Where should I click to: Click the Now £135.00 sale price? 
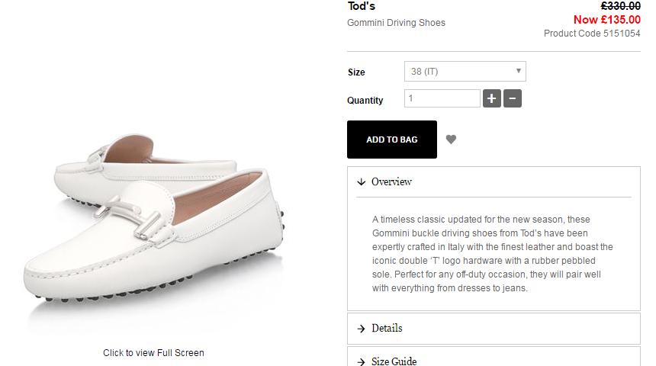click(x=606, y=20)
